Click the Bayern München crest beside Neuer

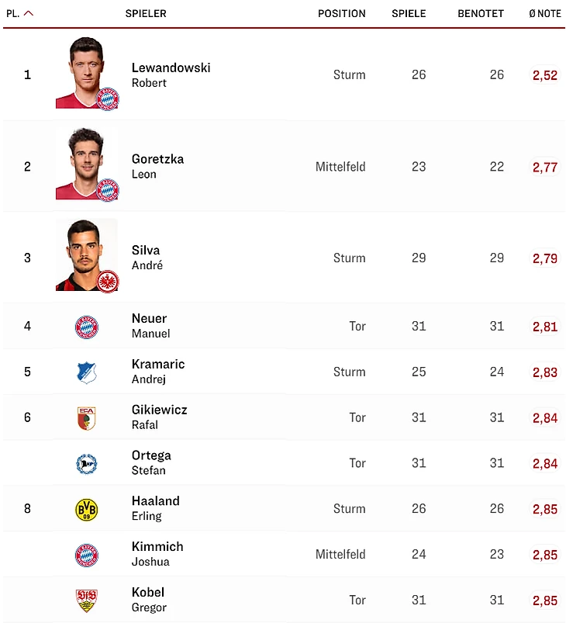(x=87, y=327)
